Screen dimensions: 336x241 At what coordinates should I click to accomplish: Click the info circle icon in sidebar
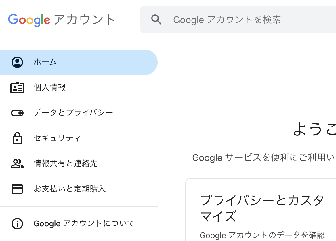coord(17,223)
